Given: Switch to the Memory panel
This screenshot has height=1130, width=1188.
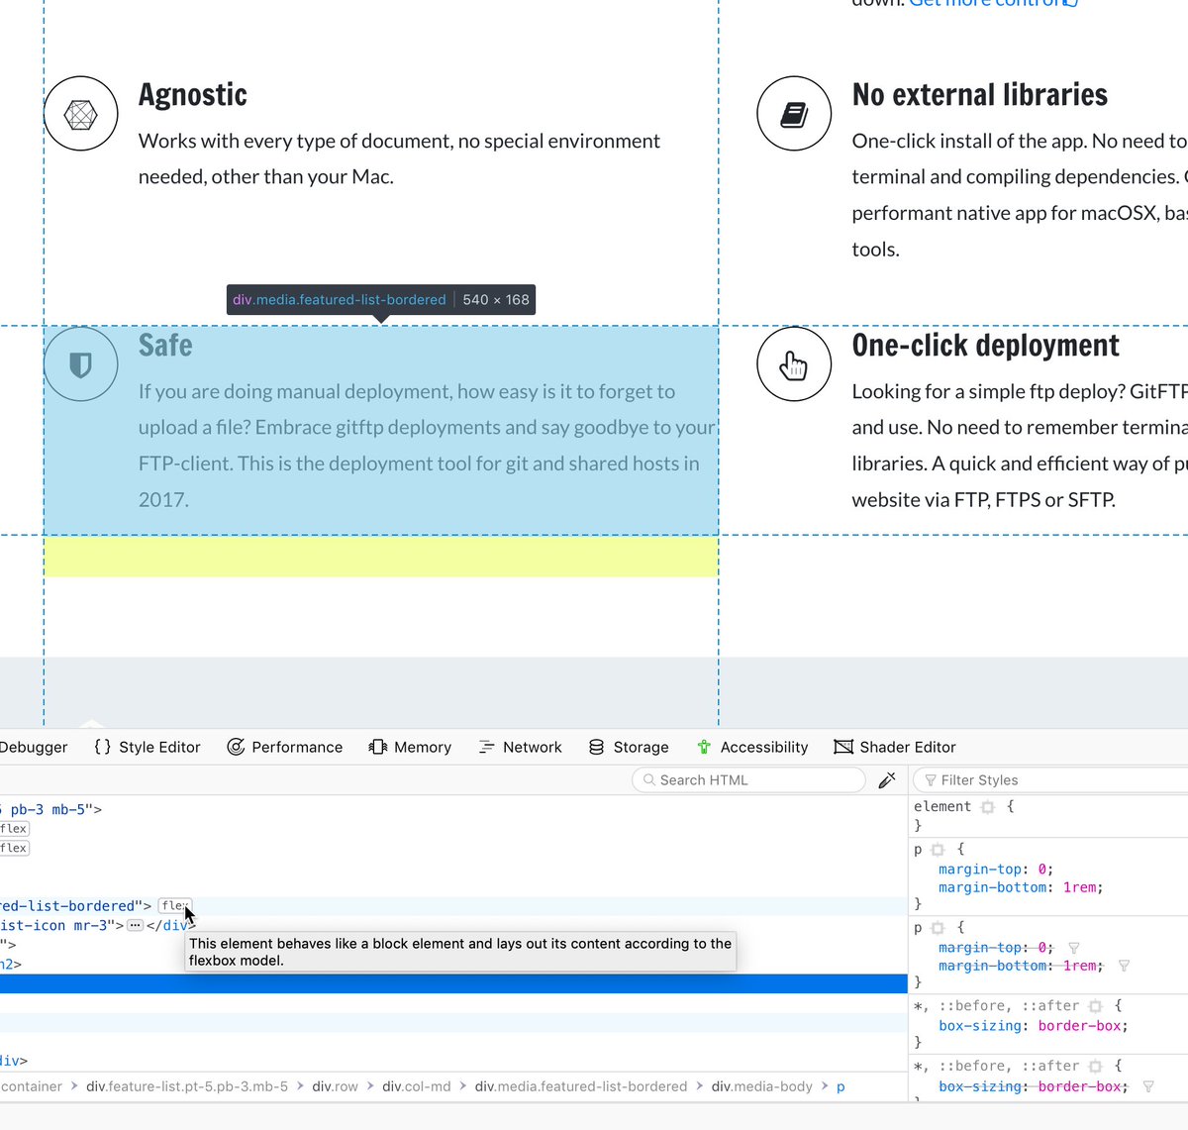Looking at the screenshot, I should click(x=410, y=748).
